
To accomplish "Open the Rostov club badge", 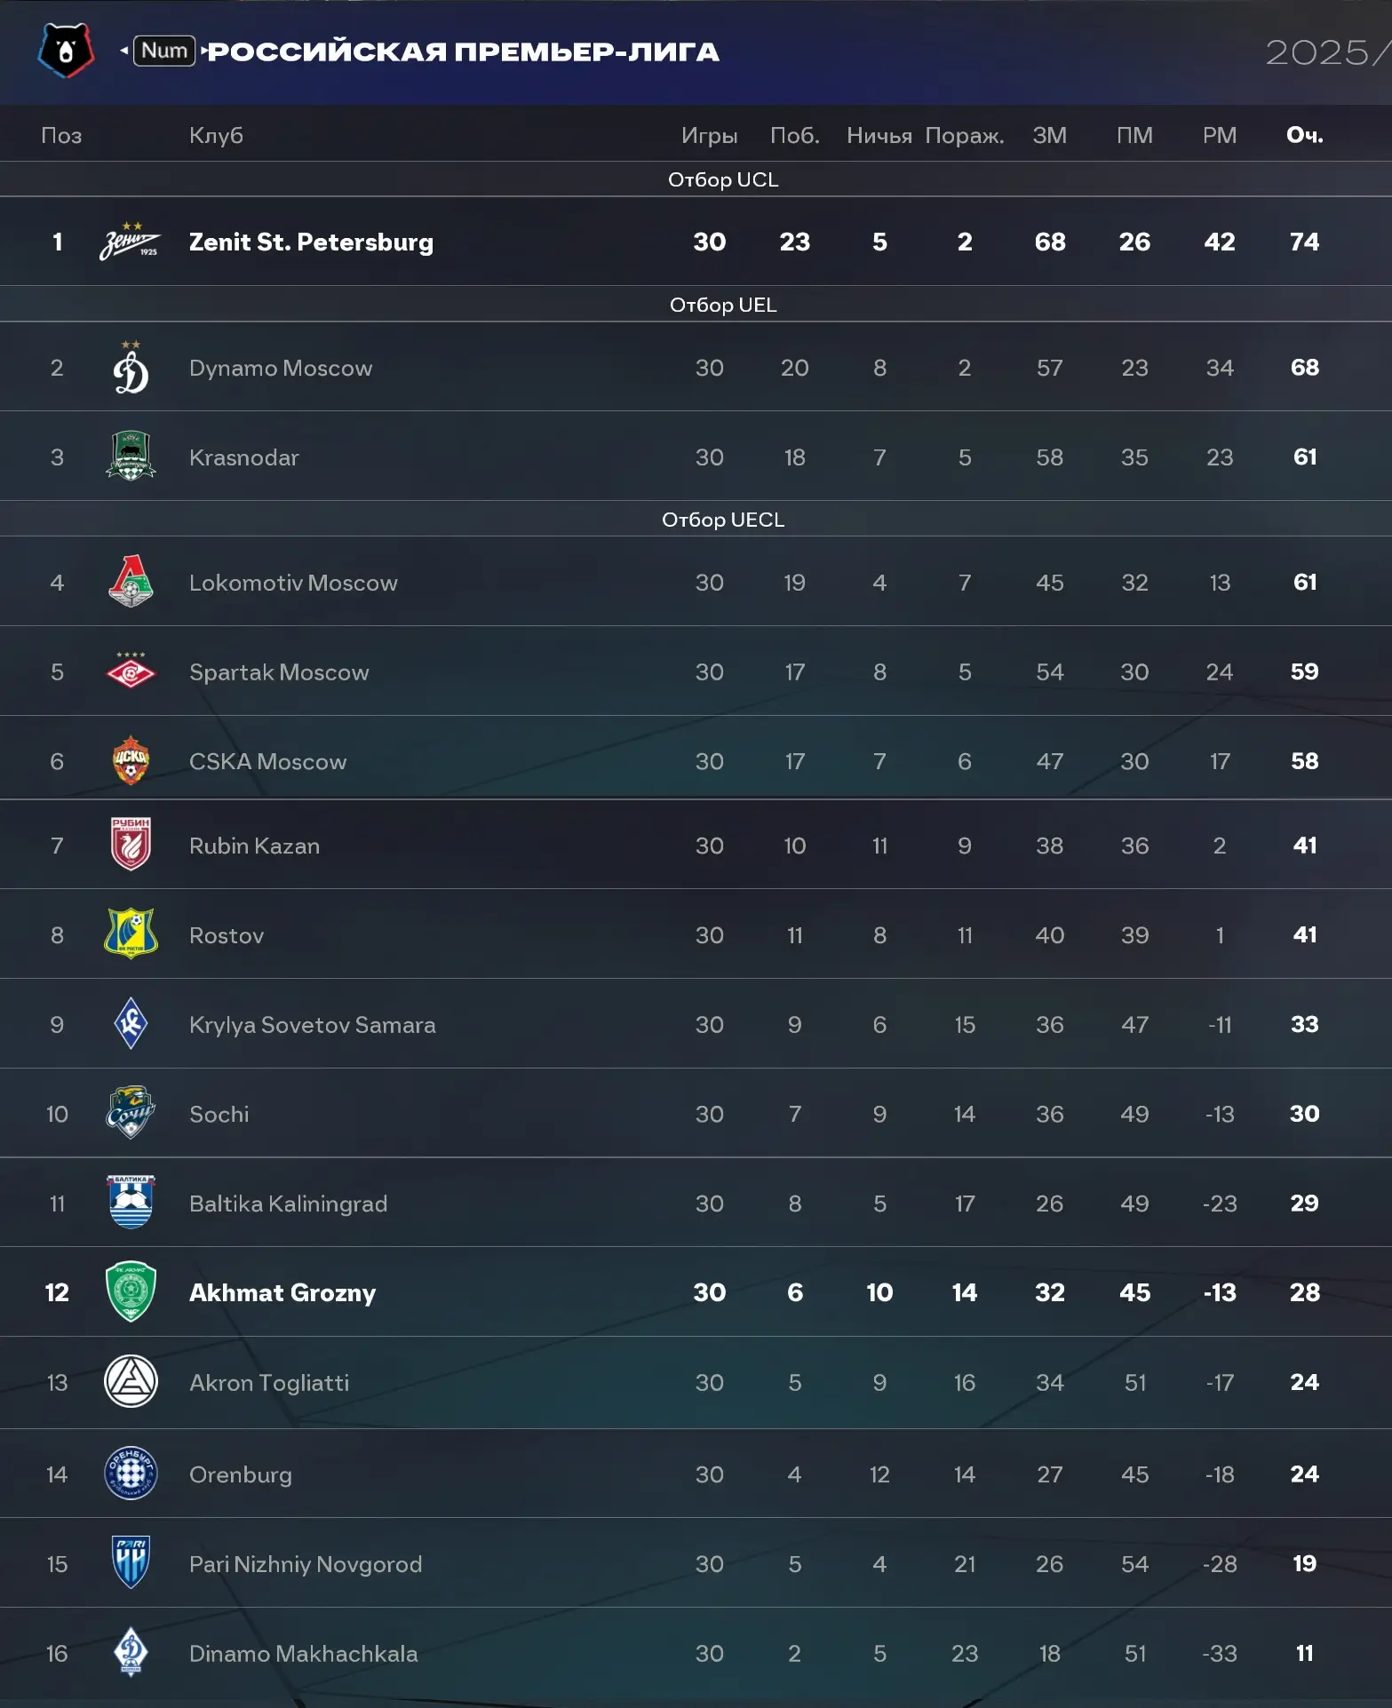I will click(131, 934).
